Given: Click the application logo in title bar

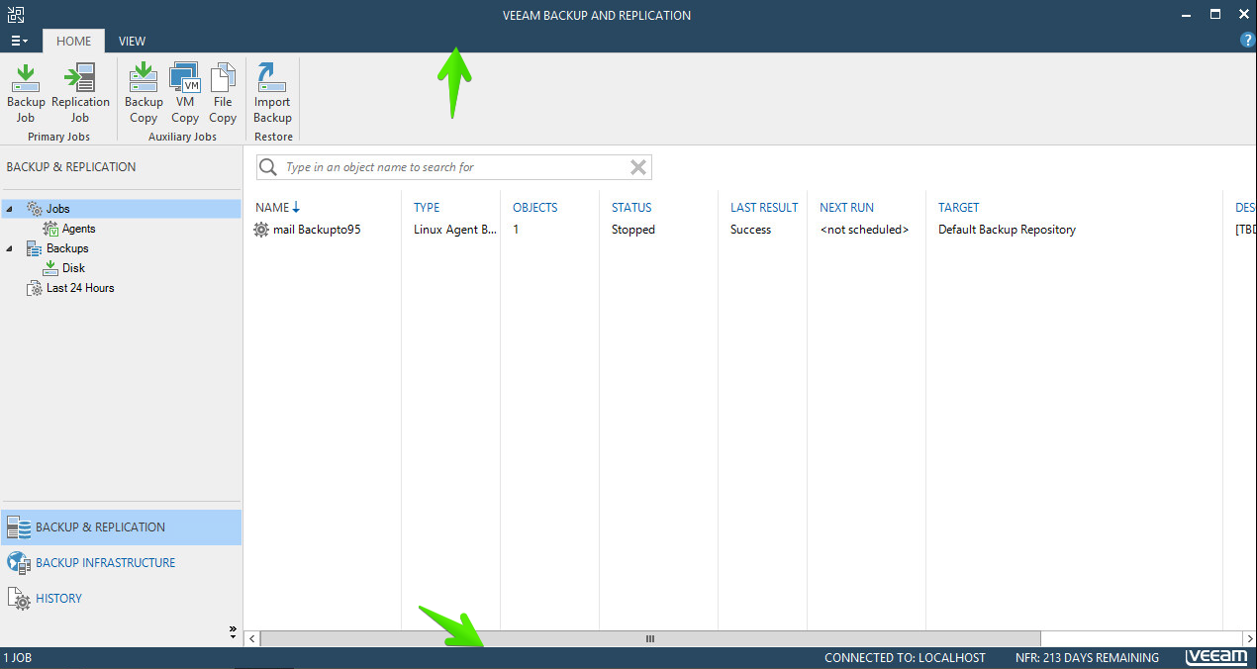Looking at the screenshot, I should tap(16, 14).
